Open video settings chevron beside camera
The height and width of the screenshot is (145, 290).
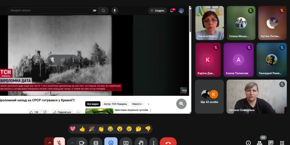[72, 143]
